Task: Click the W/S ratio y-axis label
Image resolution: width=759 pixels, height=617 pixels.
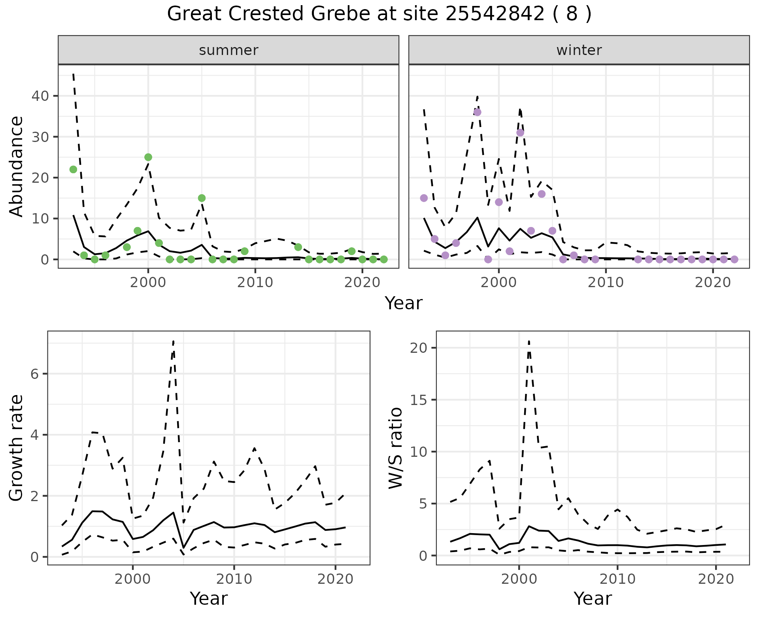Action: 395,448
